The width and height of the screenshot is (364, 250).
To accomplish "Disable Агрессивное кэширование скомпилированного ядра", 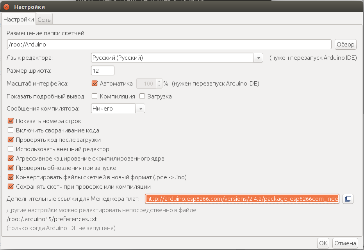I will point(11,159).
